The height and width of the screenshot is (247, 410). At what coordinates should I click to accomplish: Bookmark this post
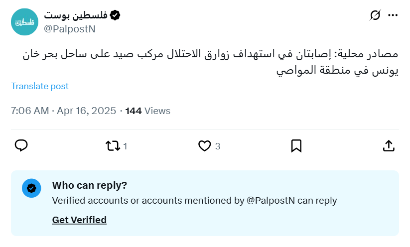pyautogui.click(x=296, y=146)
